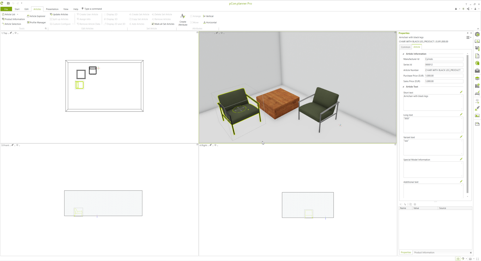Open the Common tab in Properties
This screenshot has width=481, height=261.
[406, 47]
